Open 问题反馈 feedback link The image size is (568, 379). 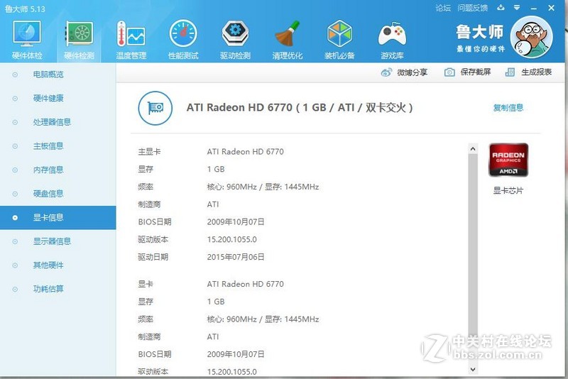tap(472, 8)
